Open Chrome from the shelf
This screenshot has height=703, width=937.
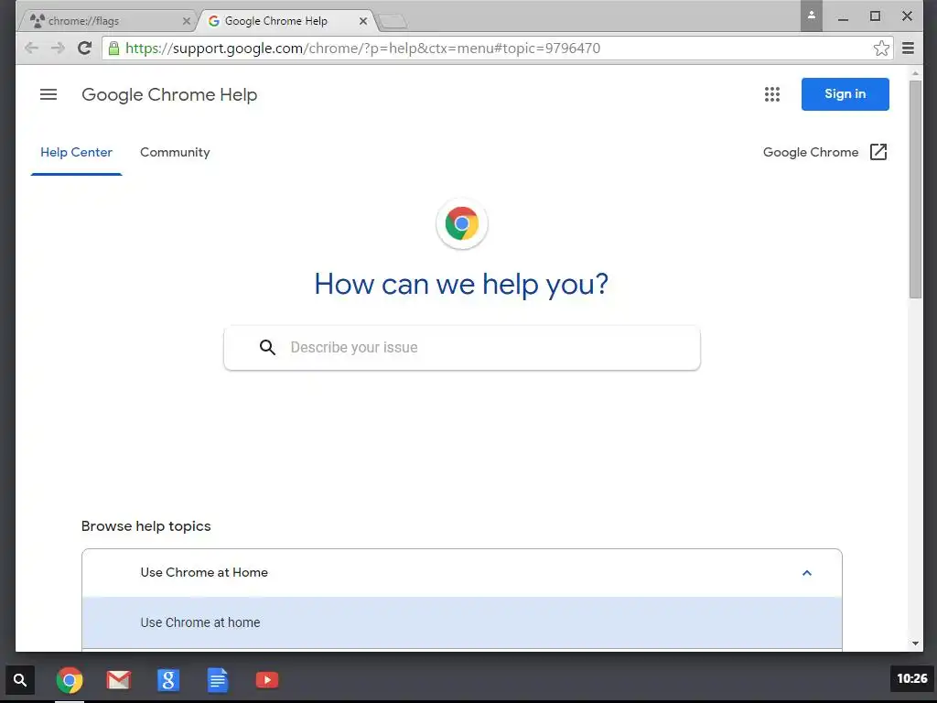click(70, 680)
